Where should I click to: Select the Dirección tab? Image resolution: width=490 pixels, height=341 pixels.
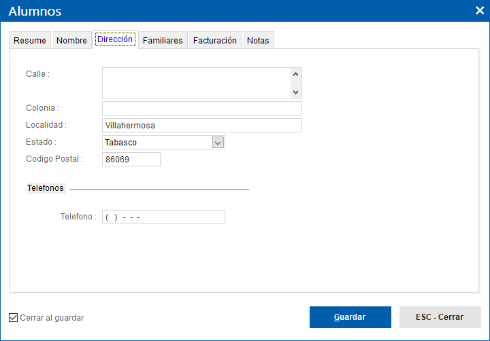[x=115, y=39]
